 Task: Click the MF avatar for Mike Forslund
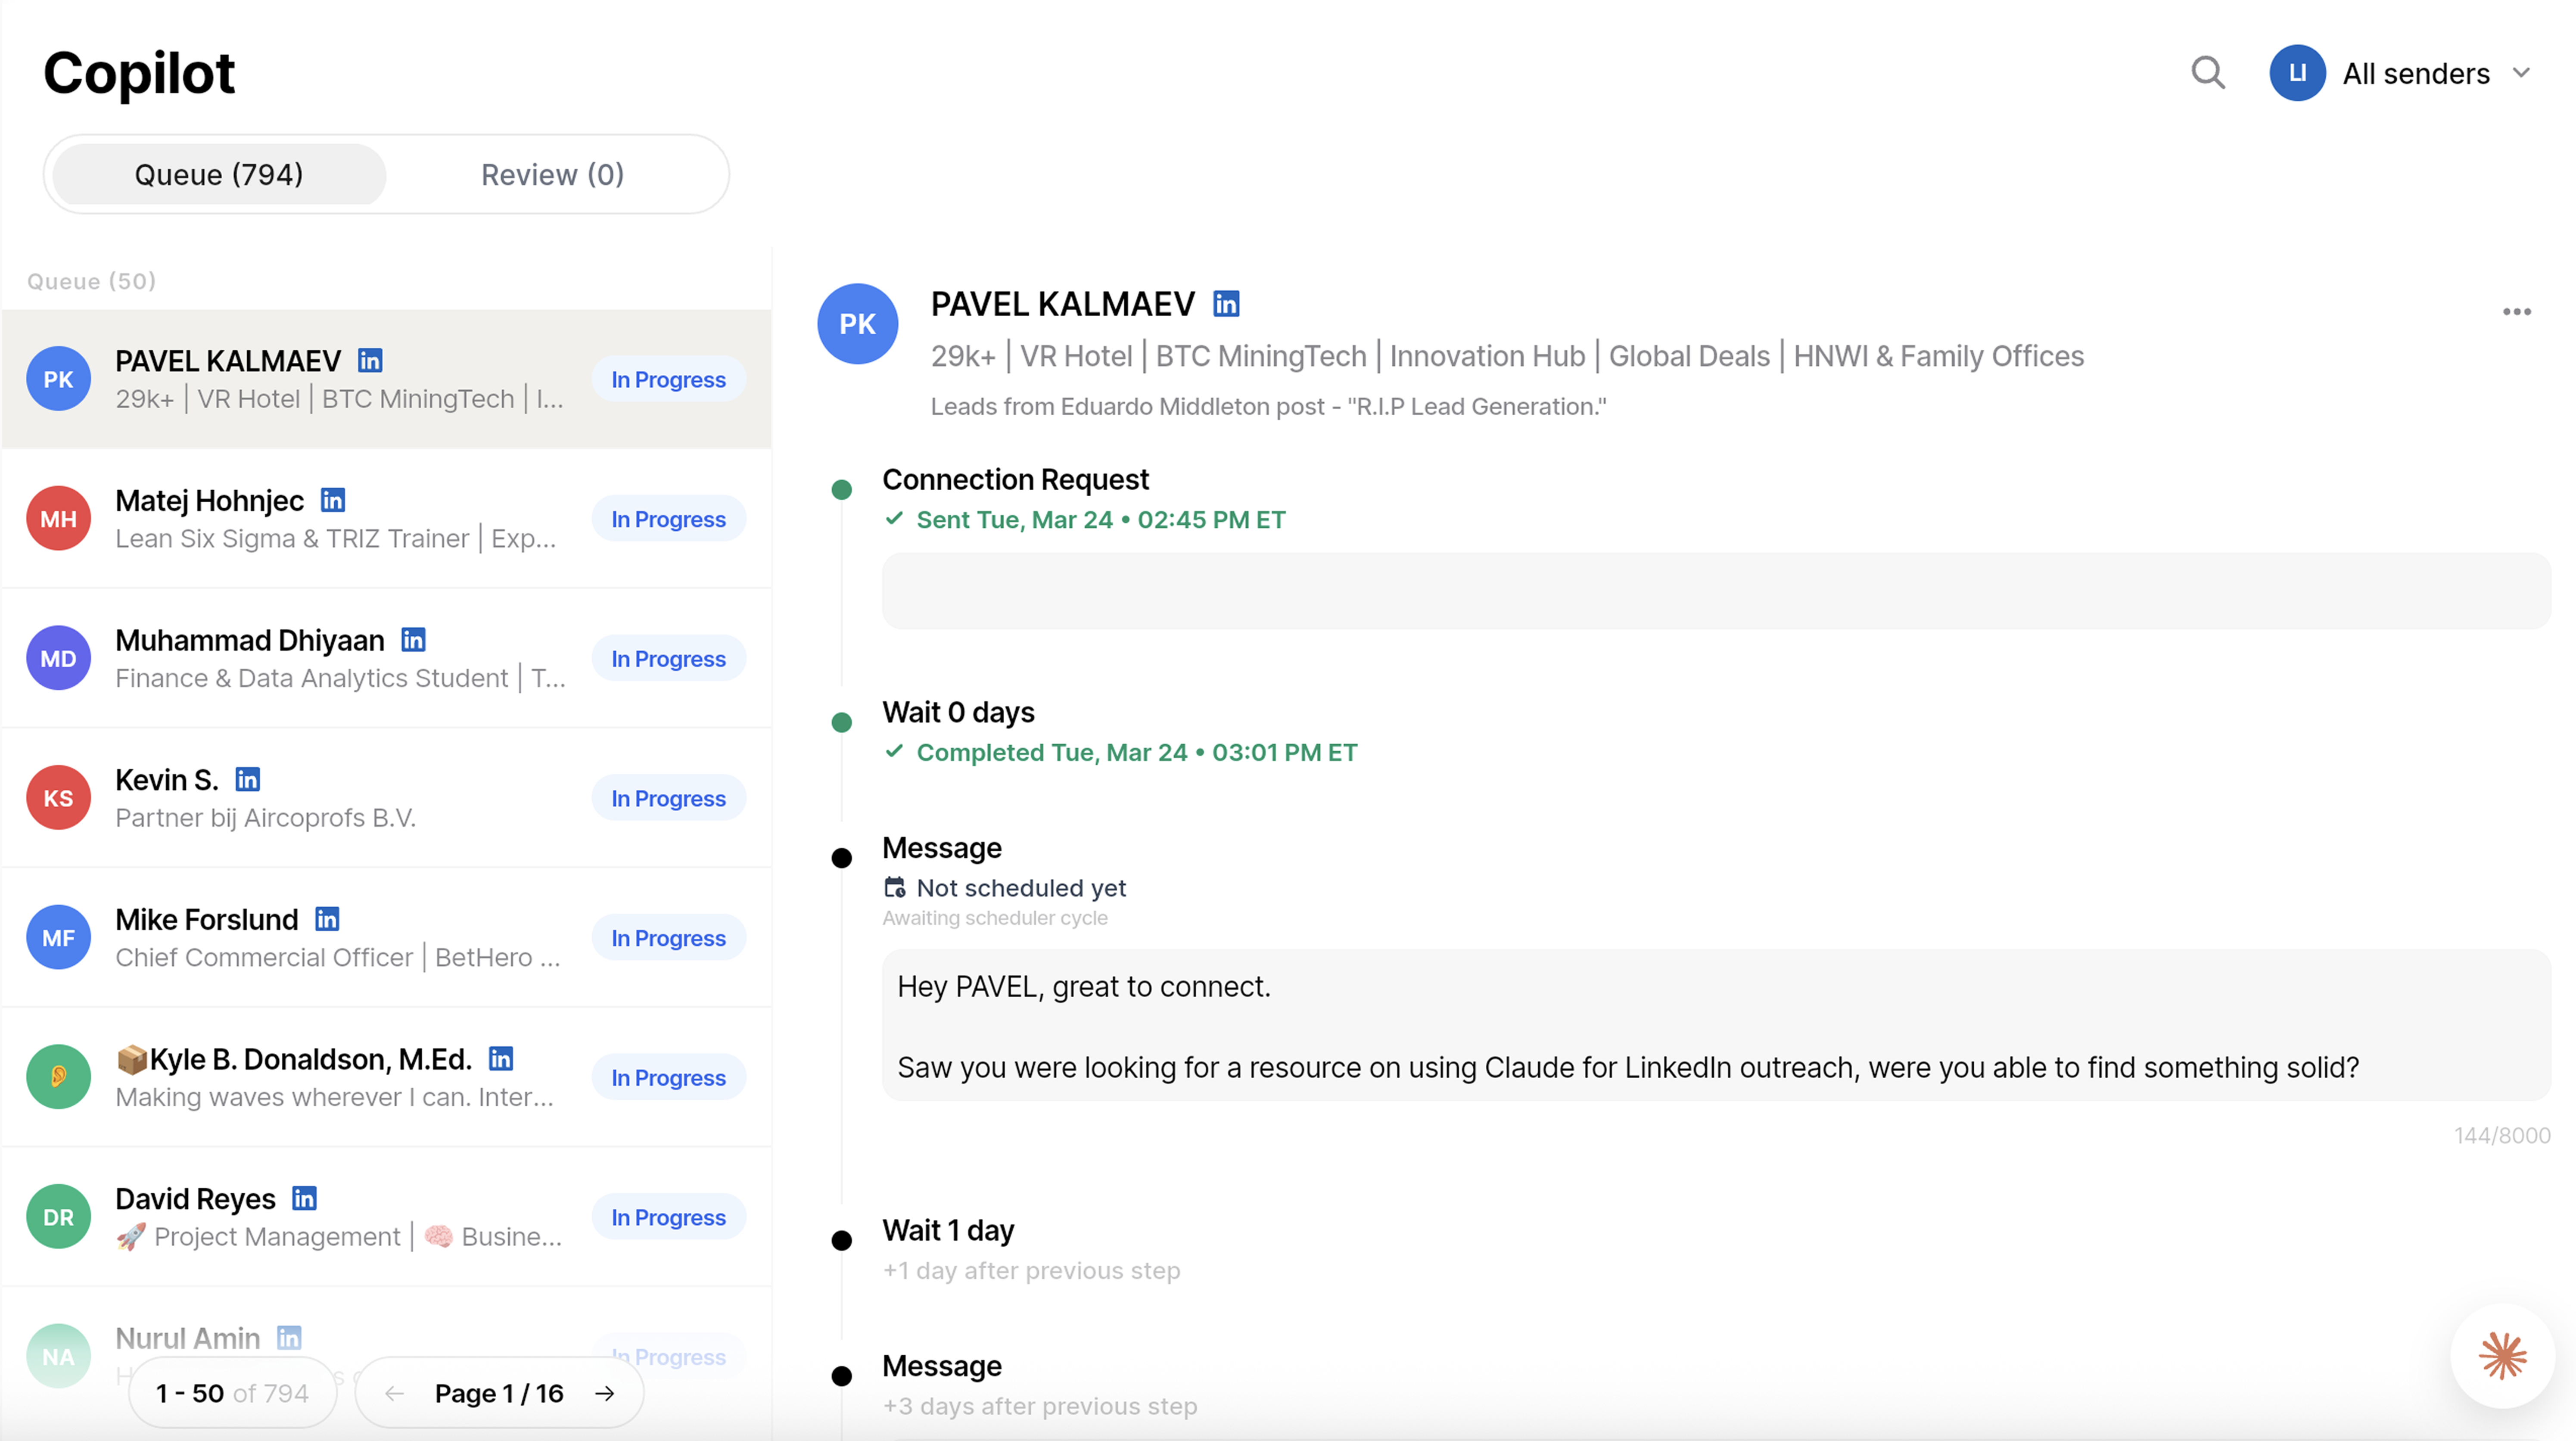coord(58,938)
